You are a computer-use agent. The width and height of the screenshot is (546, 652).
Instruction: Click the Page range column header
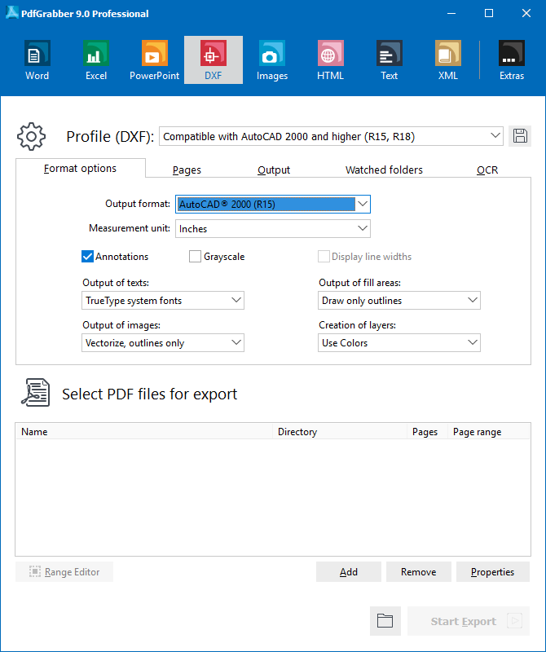[x=489, y=432]
